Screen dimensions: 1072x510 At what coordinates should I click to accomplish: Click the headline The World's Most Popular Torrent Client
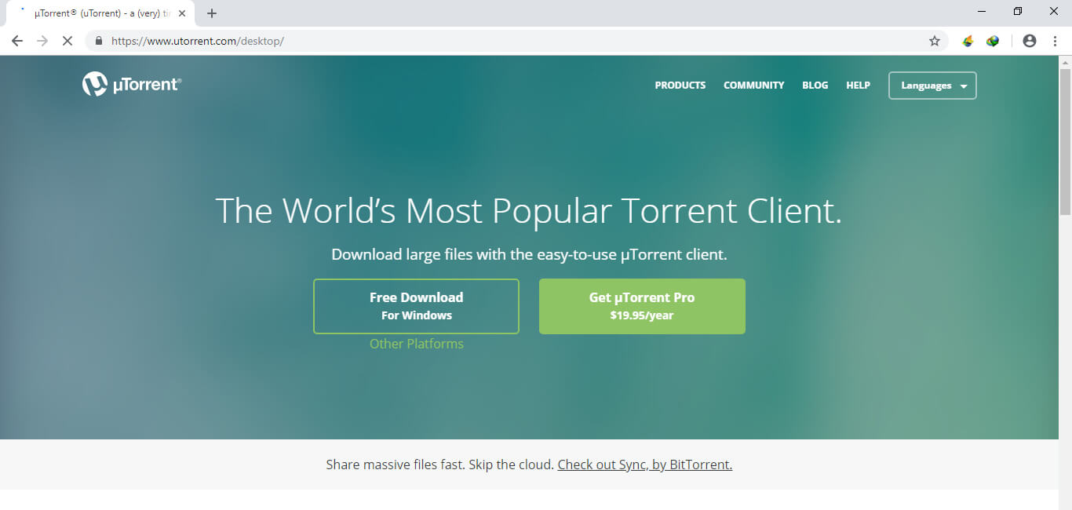click(528, 210)
